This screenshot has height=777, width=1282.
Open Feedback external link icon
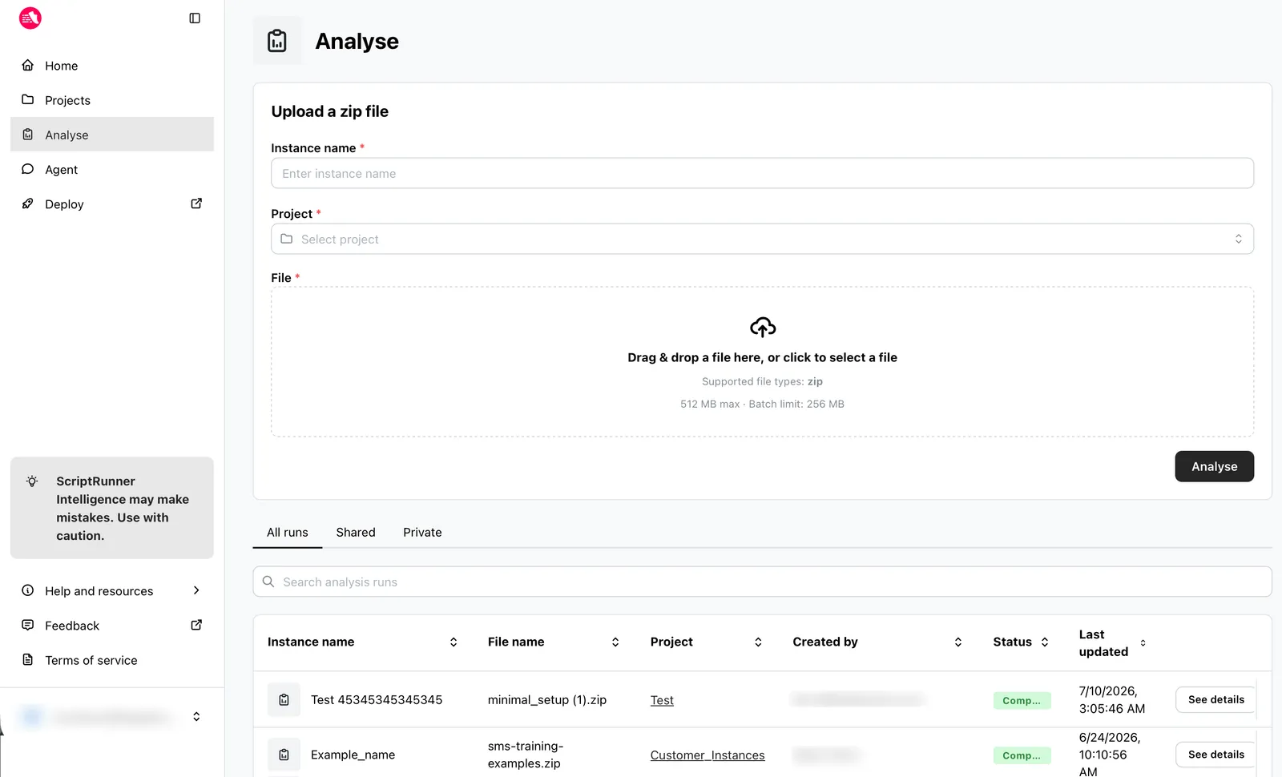point(196,625)
